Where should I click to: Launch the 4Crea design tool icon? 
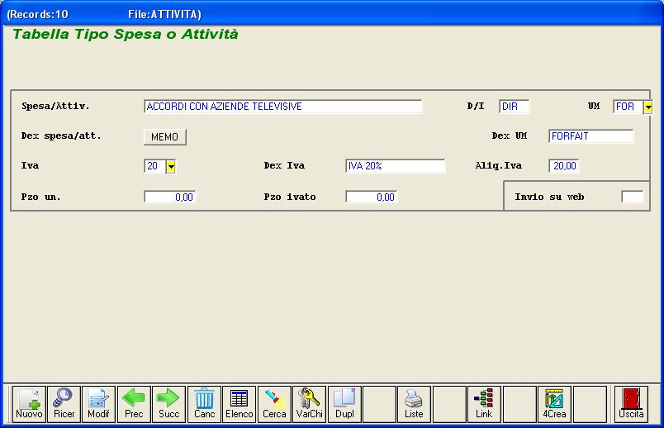coord(554,404)
